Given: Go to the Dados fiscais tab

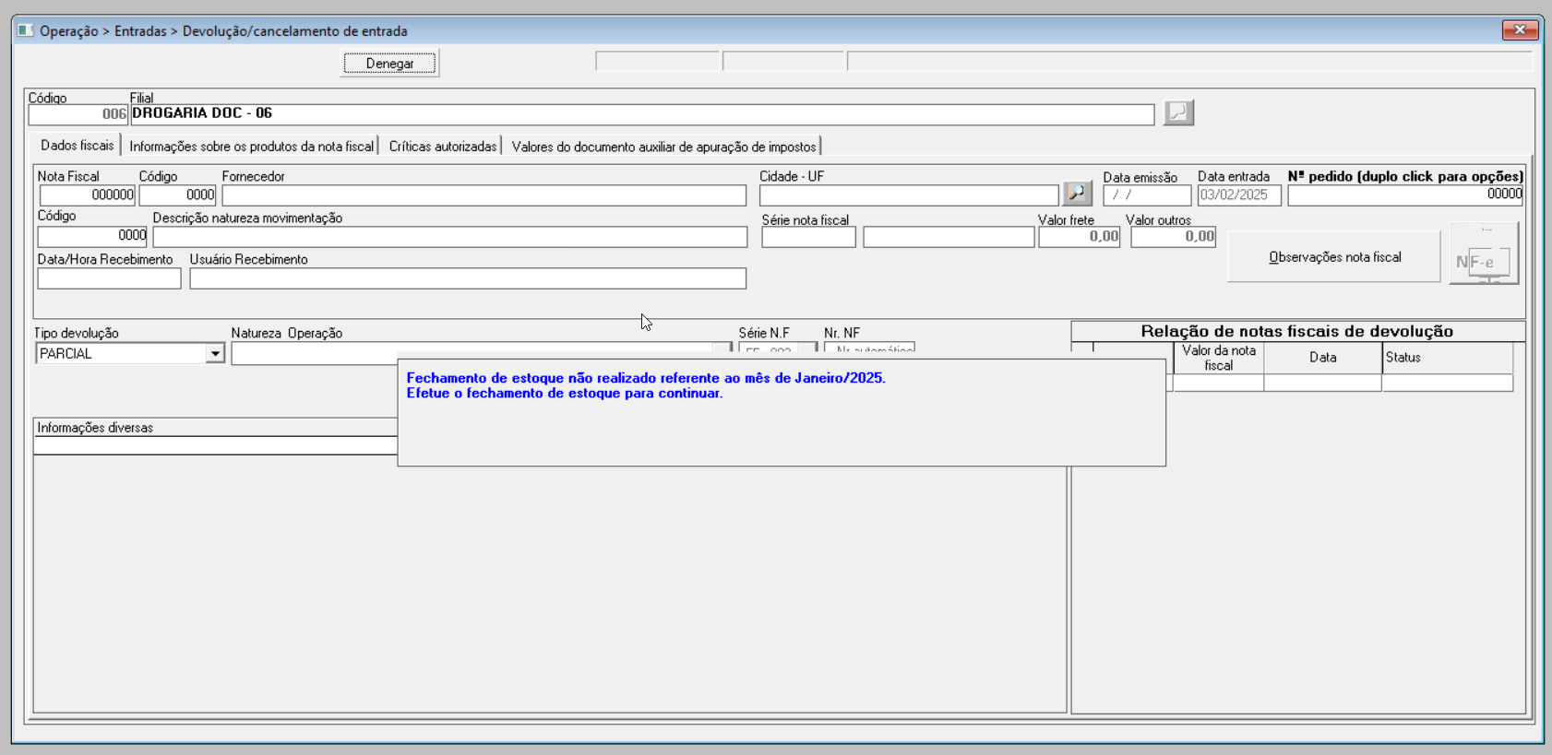Looking at the screenshot, I should click(x=78, y=146).
